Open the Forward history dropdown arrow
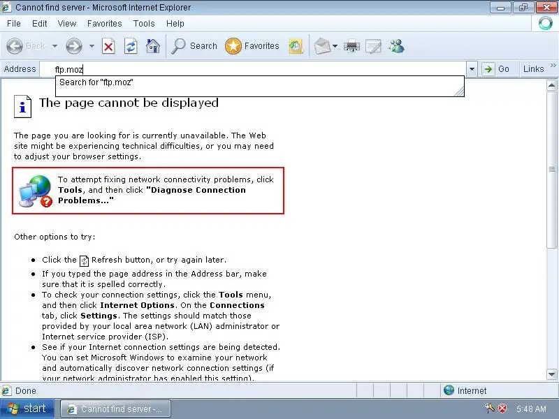This screenshot has width=559, height=419. [x=92, y=46]
